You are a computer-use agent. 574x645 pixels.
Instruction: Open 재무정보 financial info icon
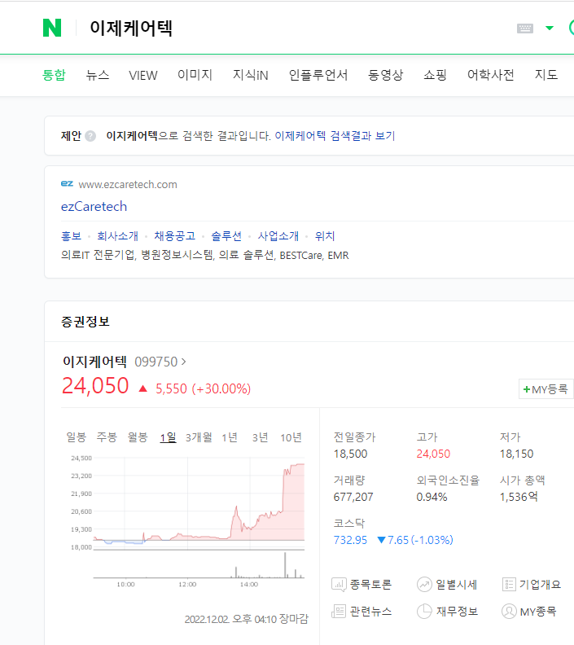click(x=424, y=612)
